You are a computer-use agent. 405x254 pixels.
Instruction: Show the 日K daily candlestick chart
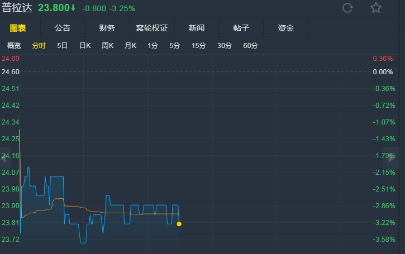click(x=85, y=46)
